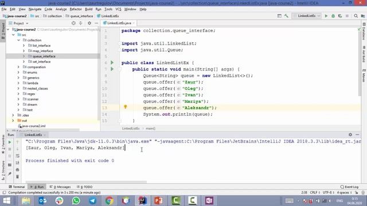The width and height of the screenshot is (367, 206).
Task: Select the java-course2.iml file
Action: point(32,126)
